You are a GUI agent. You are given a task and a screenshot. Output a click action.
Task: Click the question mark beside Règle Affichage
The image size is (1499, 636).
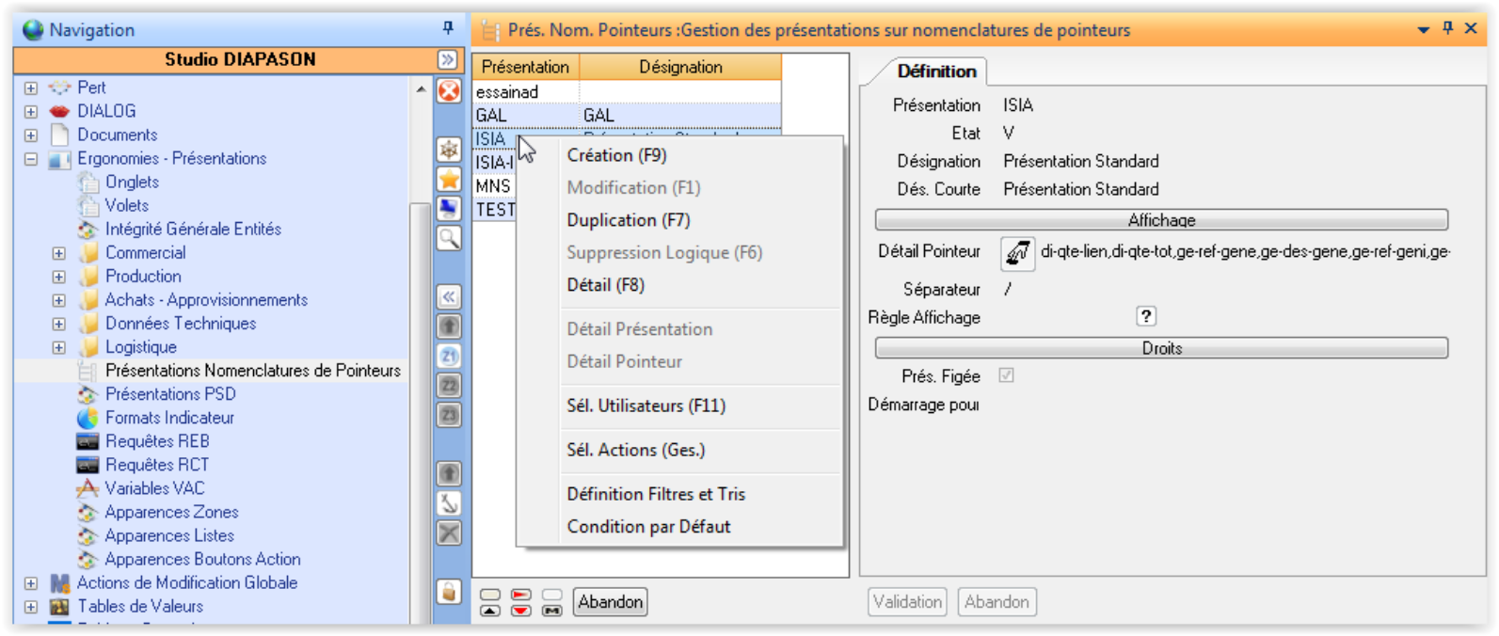(x=1145, y=317)
